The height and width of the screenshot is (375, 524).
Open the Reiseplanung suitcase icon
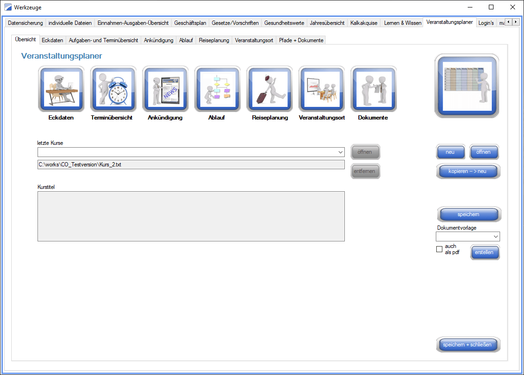(269, 89)
